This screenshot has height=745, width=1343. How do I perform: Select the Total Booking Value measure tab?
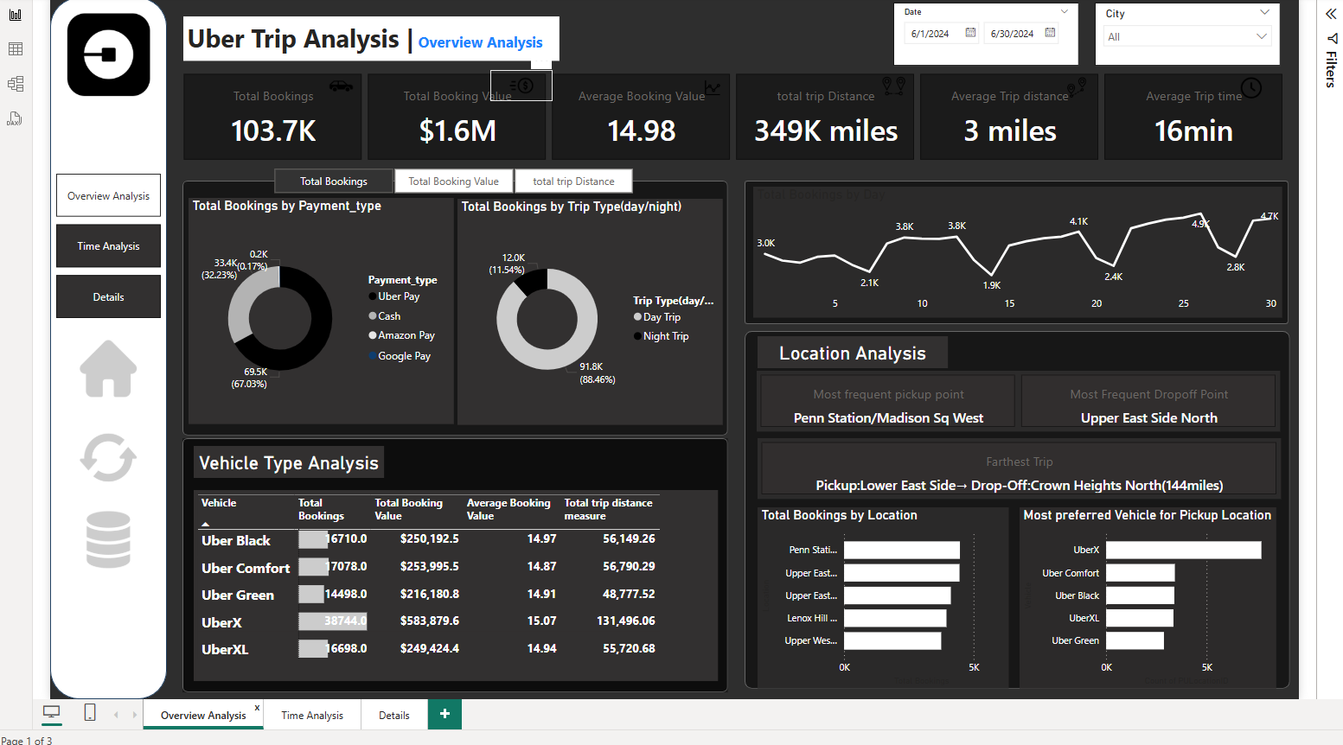[453, 181]
